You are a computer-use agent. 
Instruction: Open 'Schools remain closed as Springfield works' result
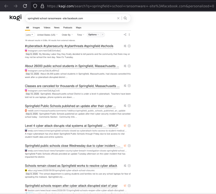point(71,166)
